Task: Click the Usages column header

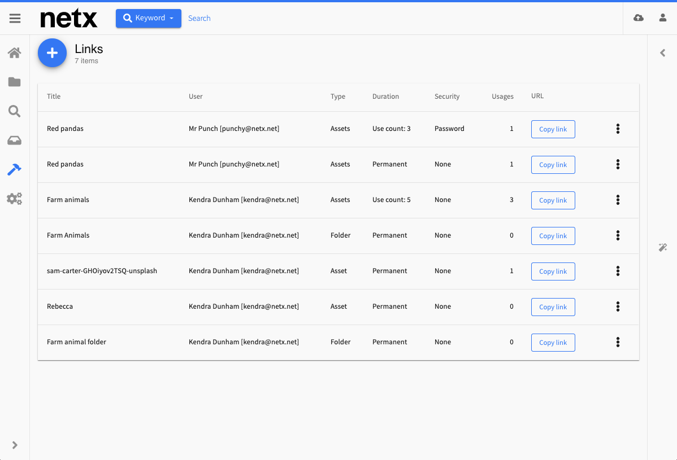Action: pos(502,96)
